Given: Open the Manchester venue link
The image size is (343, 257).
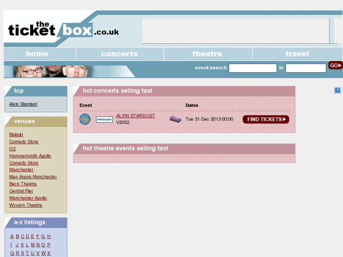Looking at the screenshot, I should point(21,170).
